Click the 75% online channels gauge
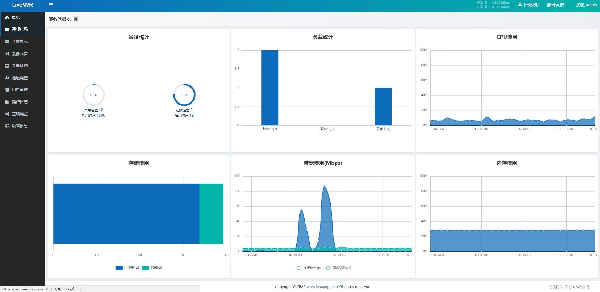 pyautogui.click(x=184, y=95)
